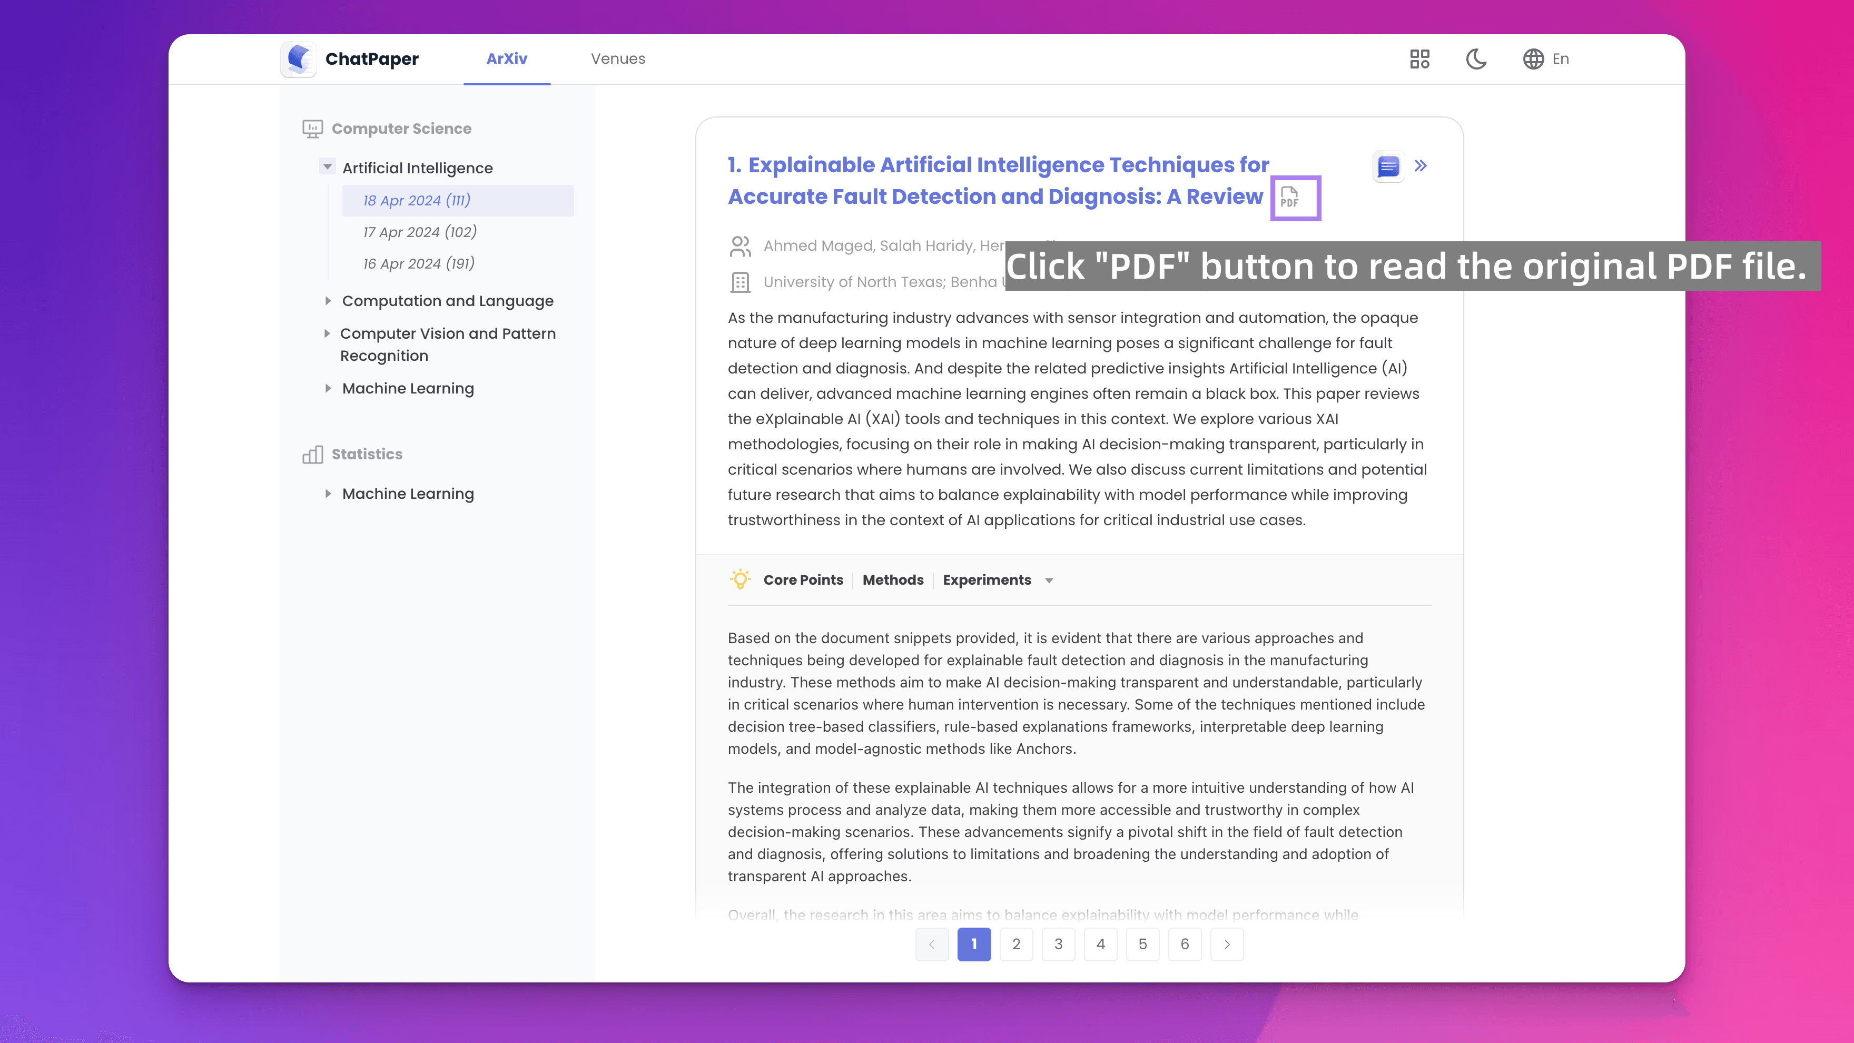Go to page 3 in pagination
The width and height of the screenshot is (1854, 1043).
point(1058,943)
